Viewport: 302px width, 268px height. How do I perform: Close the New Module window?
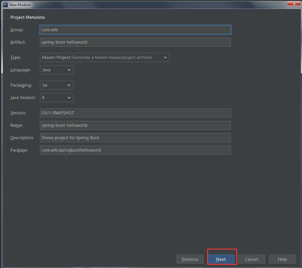coord(294,3)
